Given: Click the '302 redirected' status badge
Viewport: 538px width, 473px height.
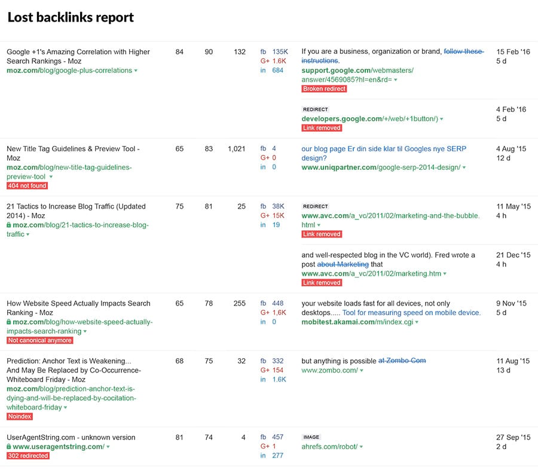Looking at the screenshot, I should pyautogui.click(x=28, y=456).
